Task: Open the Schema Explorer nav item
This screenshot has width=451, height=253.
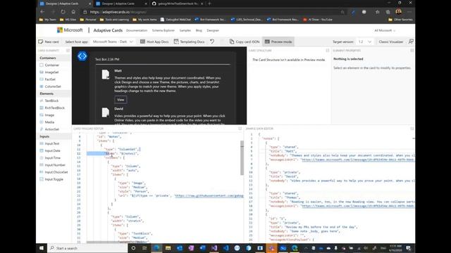Action: click(x=163, y=30)
